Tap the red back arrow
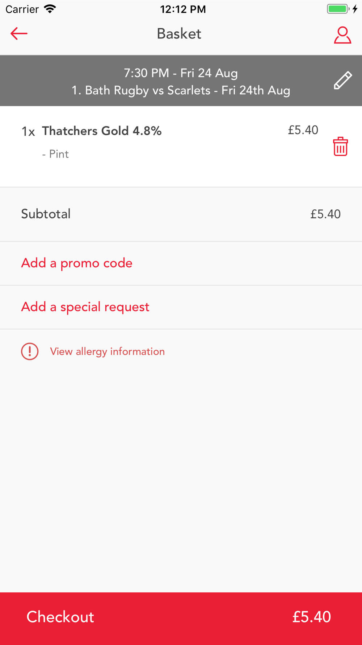This screenshot has height=645, width=362. click(x=19, y=34)
